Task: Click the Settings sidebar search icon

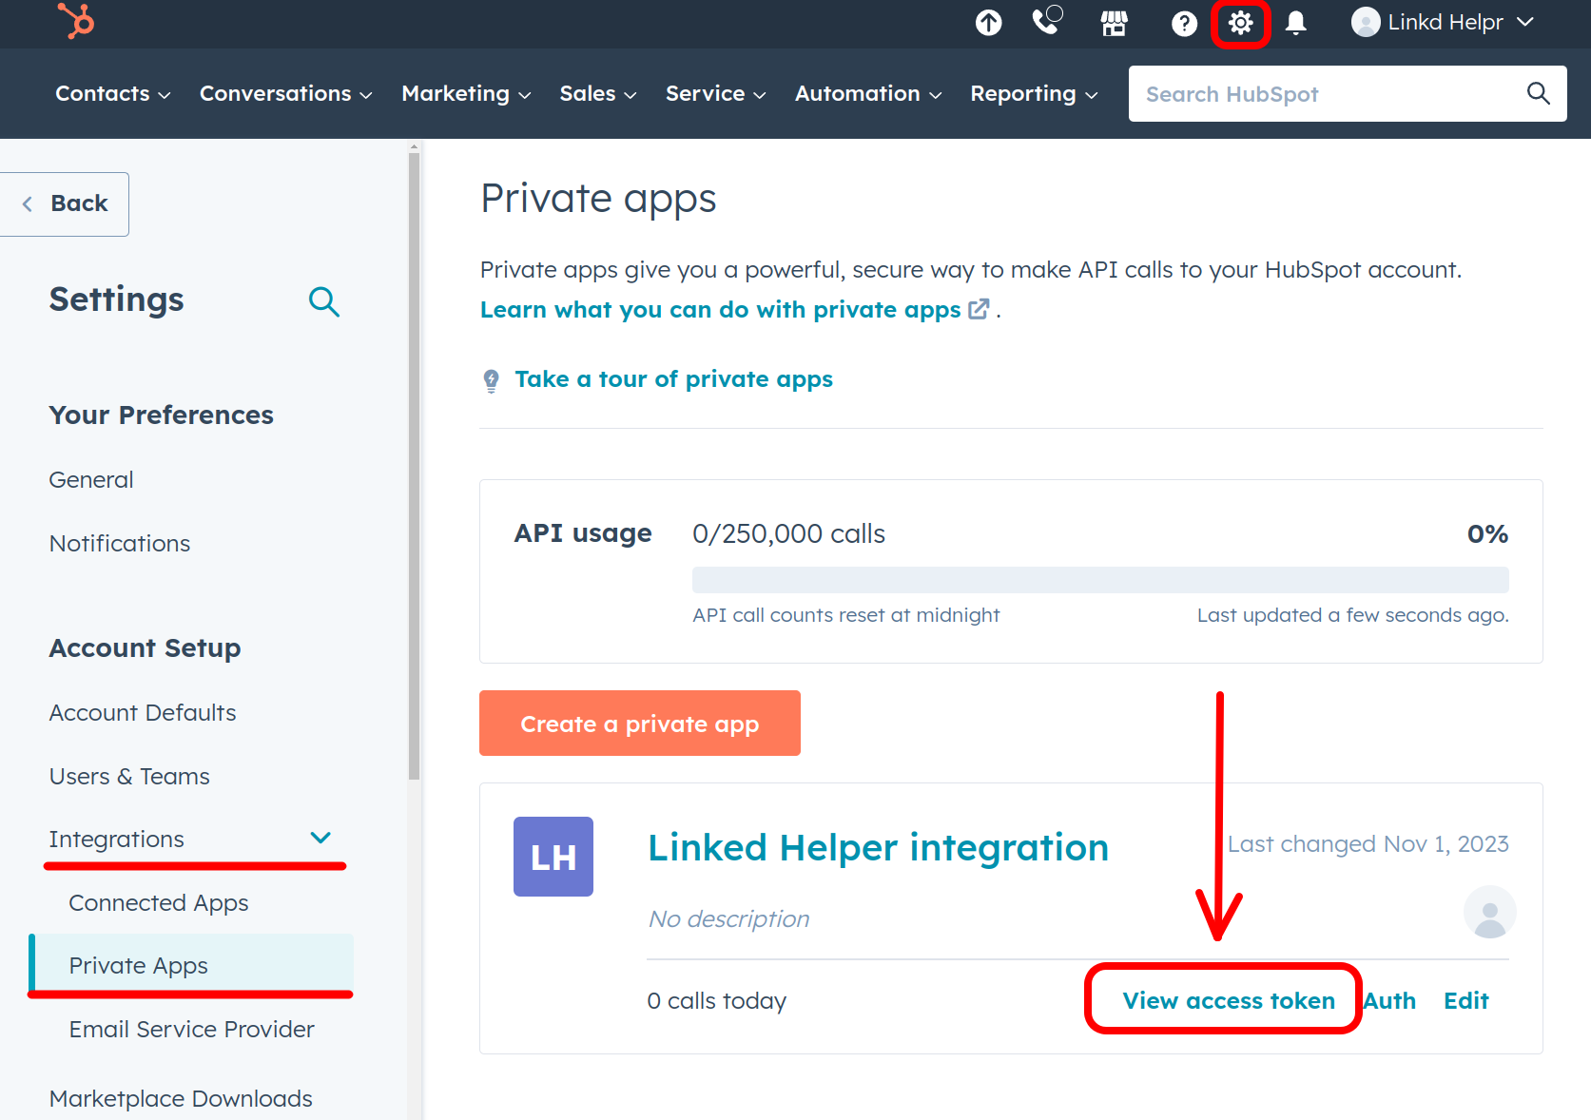Action: (323, 301)
